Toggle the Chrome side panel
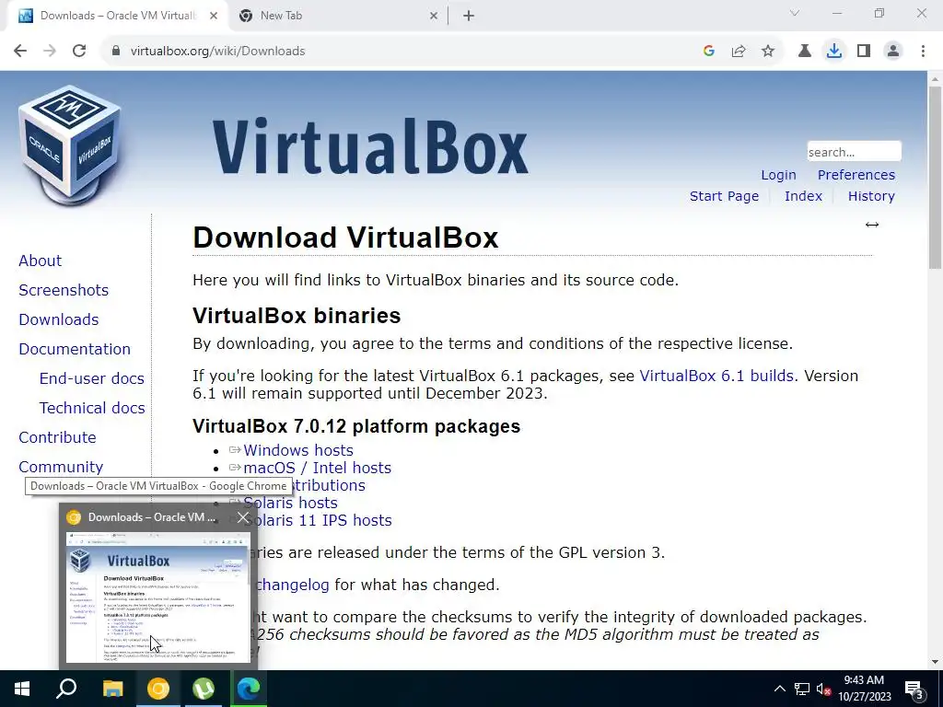Image resolution: width=943 pixels, height=707 pixels. 864,52
